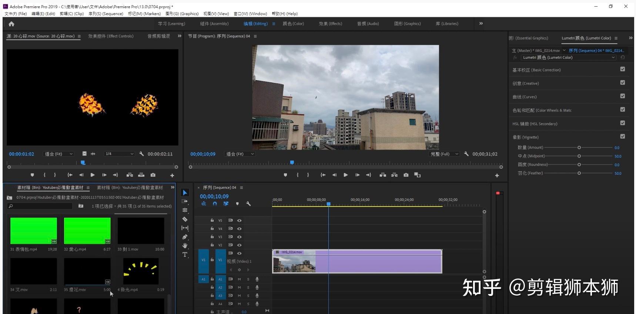Play the Program monitor sequence

click(346, 175)
